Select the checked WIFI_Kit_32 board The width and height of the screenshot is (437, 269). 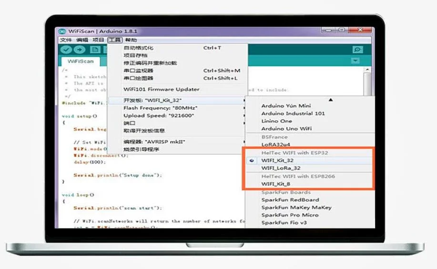tap(310, 160)
